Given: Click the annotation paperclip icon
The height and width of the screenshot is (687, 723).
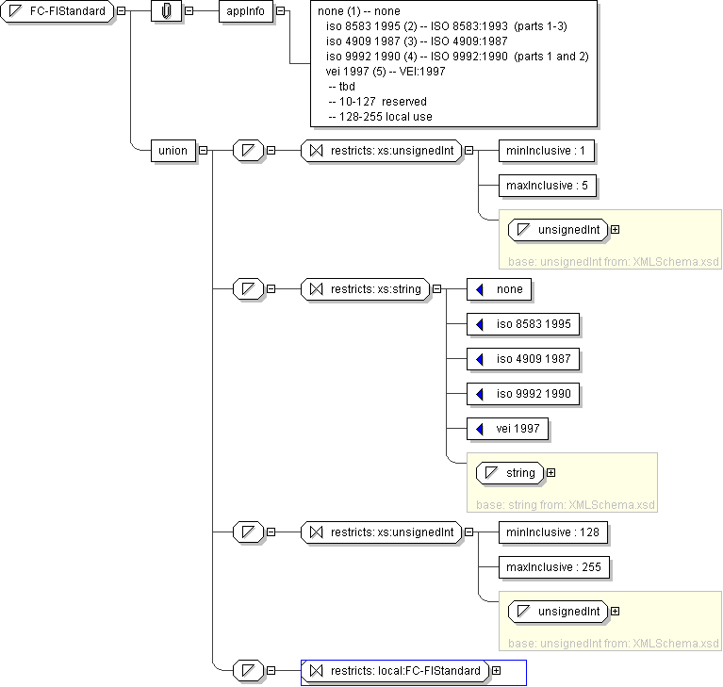Looking at the screenshot, I should point(165,11).
